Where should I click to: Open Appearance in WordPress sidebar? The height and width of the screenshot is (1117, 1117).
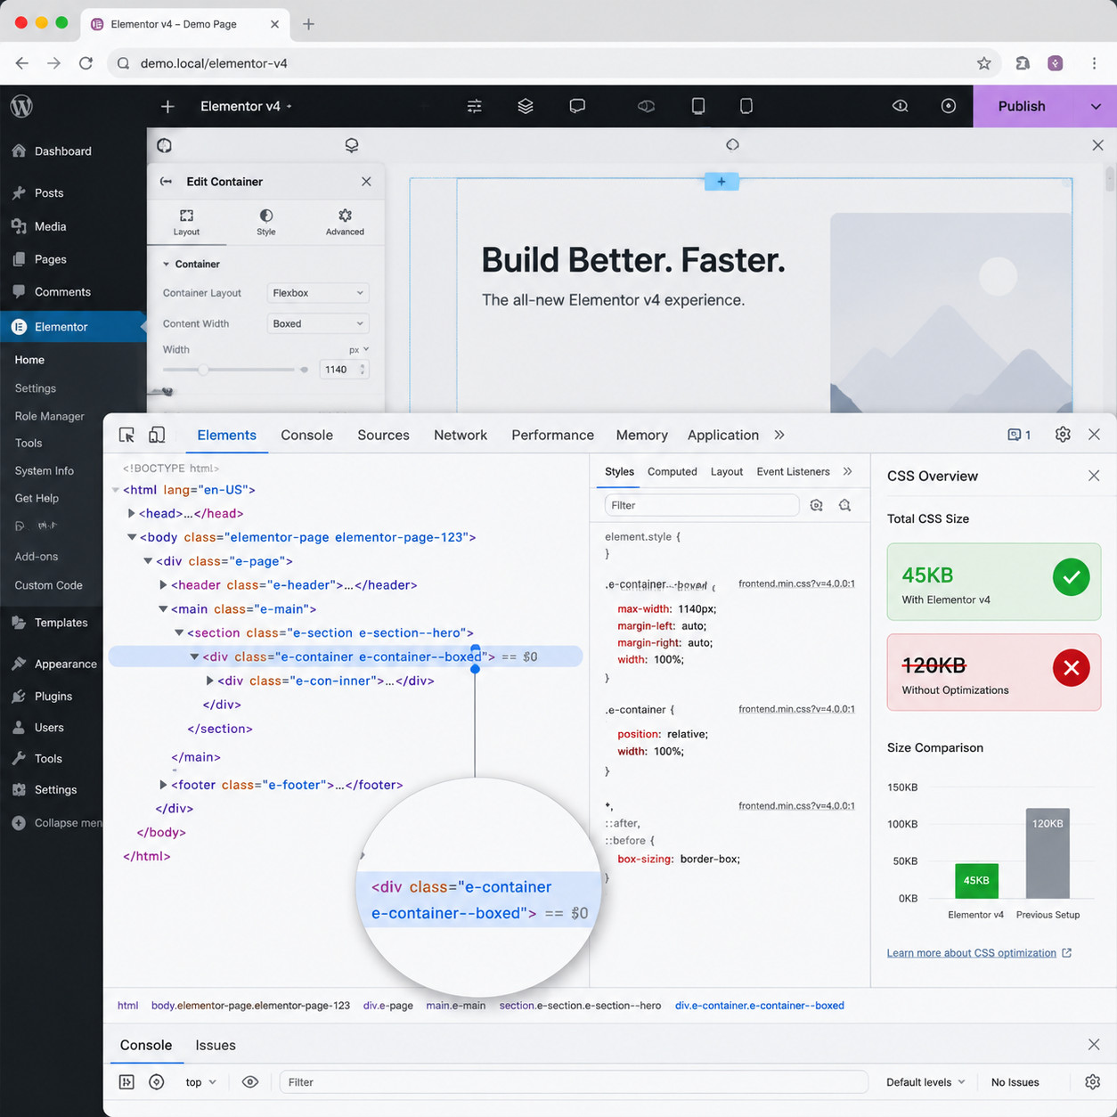(55, 664)
